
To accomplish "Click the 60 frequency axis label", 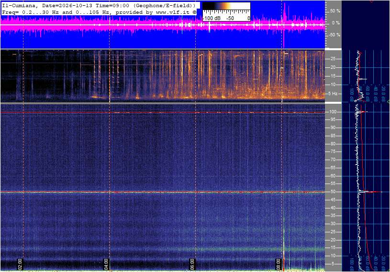I will tap(333, 176).
